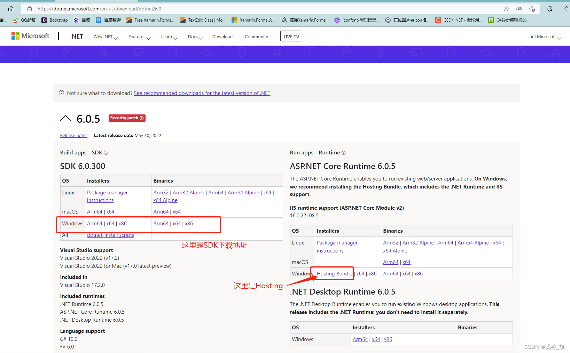This screenshot has height=353, width=570.
Task: Open the iconfont-阿里巴巴 bookmark
Action: (x=357, y=20)
